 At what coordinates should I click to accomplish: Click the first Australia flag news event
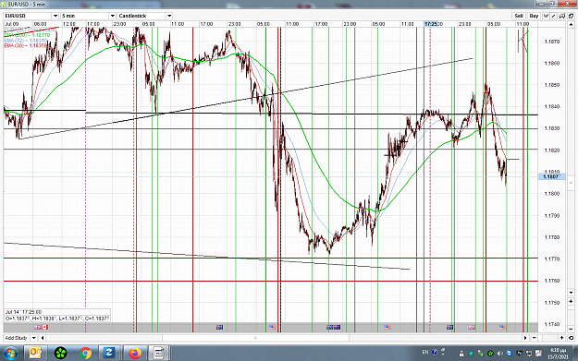click(x=220, y=327)
